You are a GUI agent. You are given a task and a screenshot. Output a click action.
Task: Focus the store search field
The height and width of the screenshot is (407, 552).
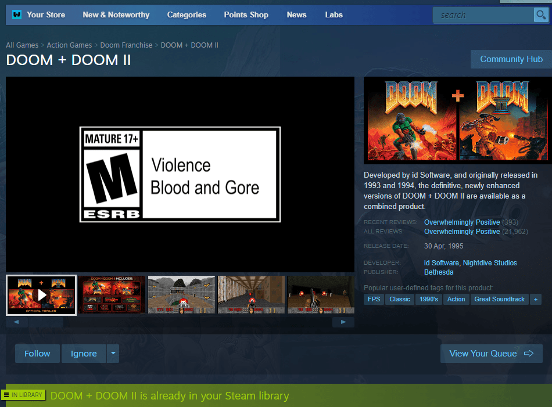point(483,15)
